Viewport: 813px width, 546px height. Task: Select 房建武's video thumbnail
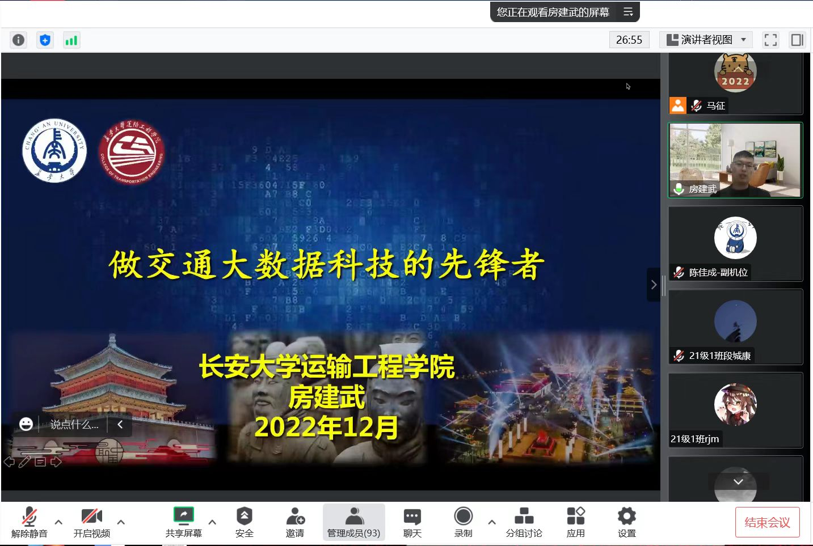click(735, 160)
